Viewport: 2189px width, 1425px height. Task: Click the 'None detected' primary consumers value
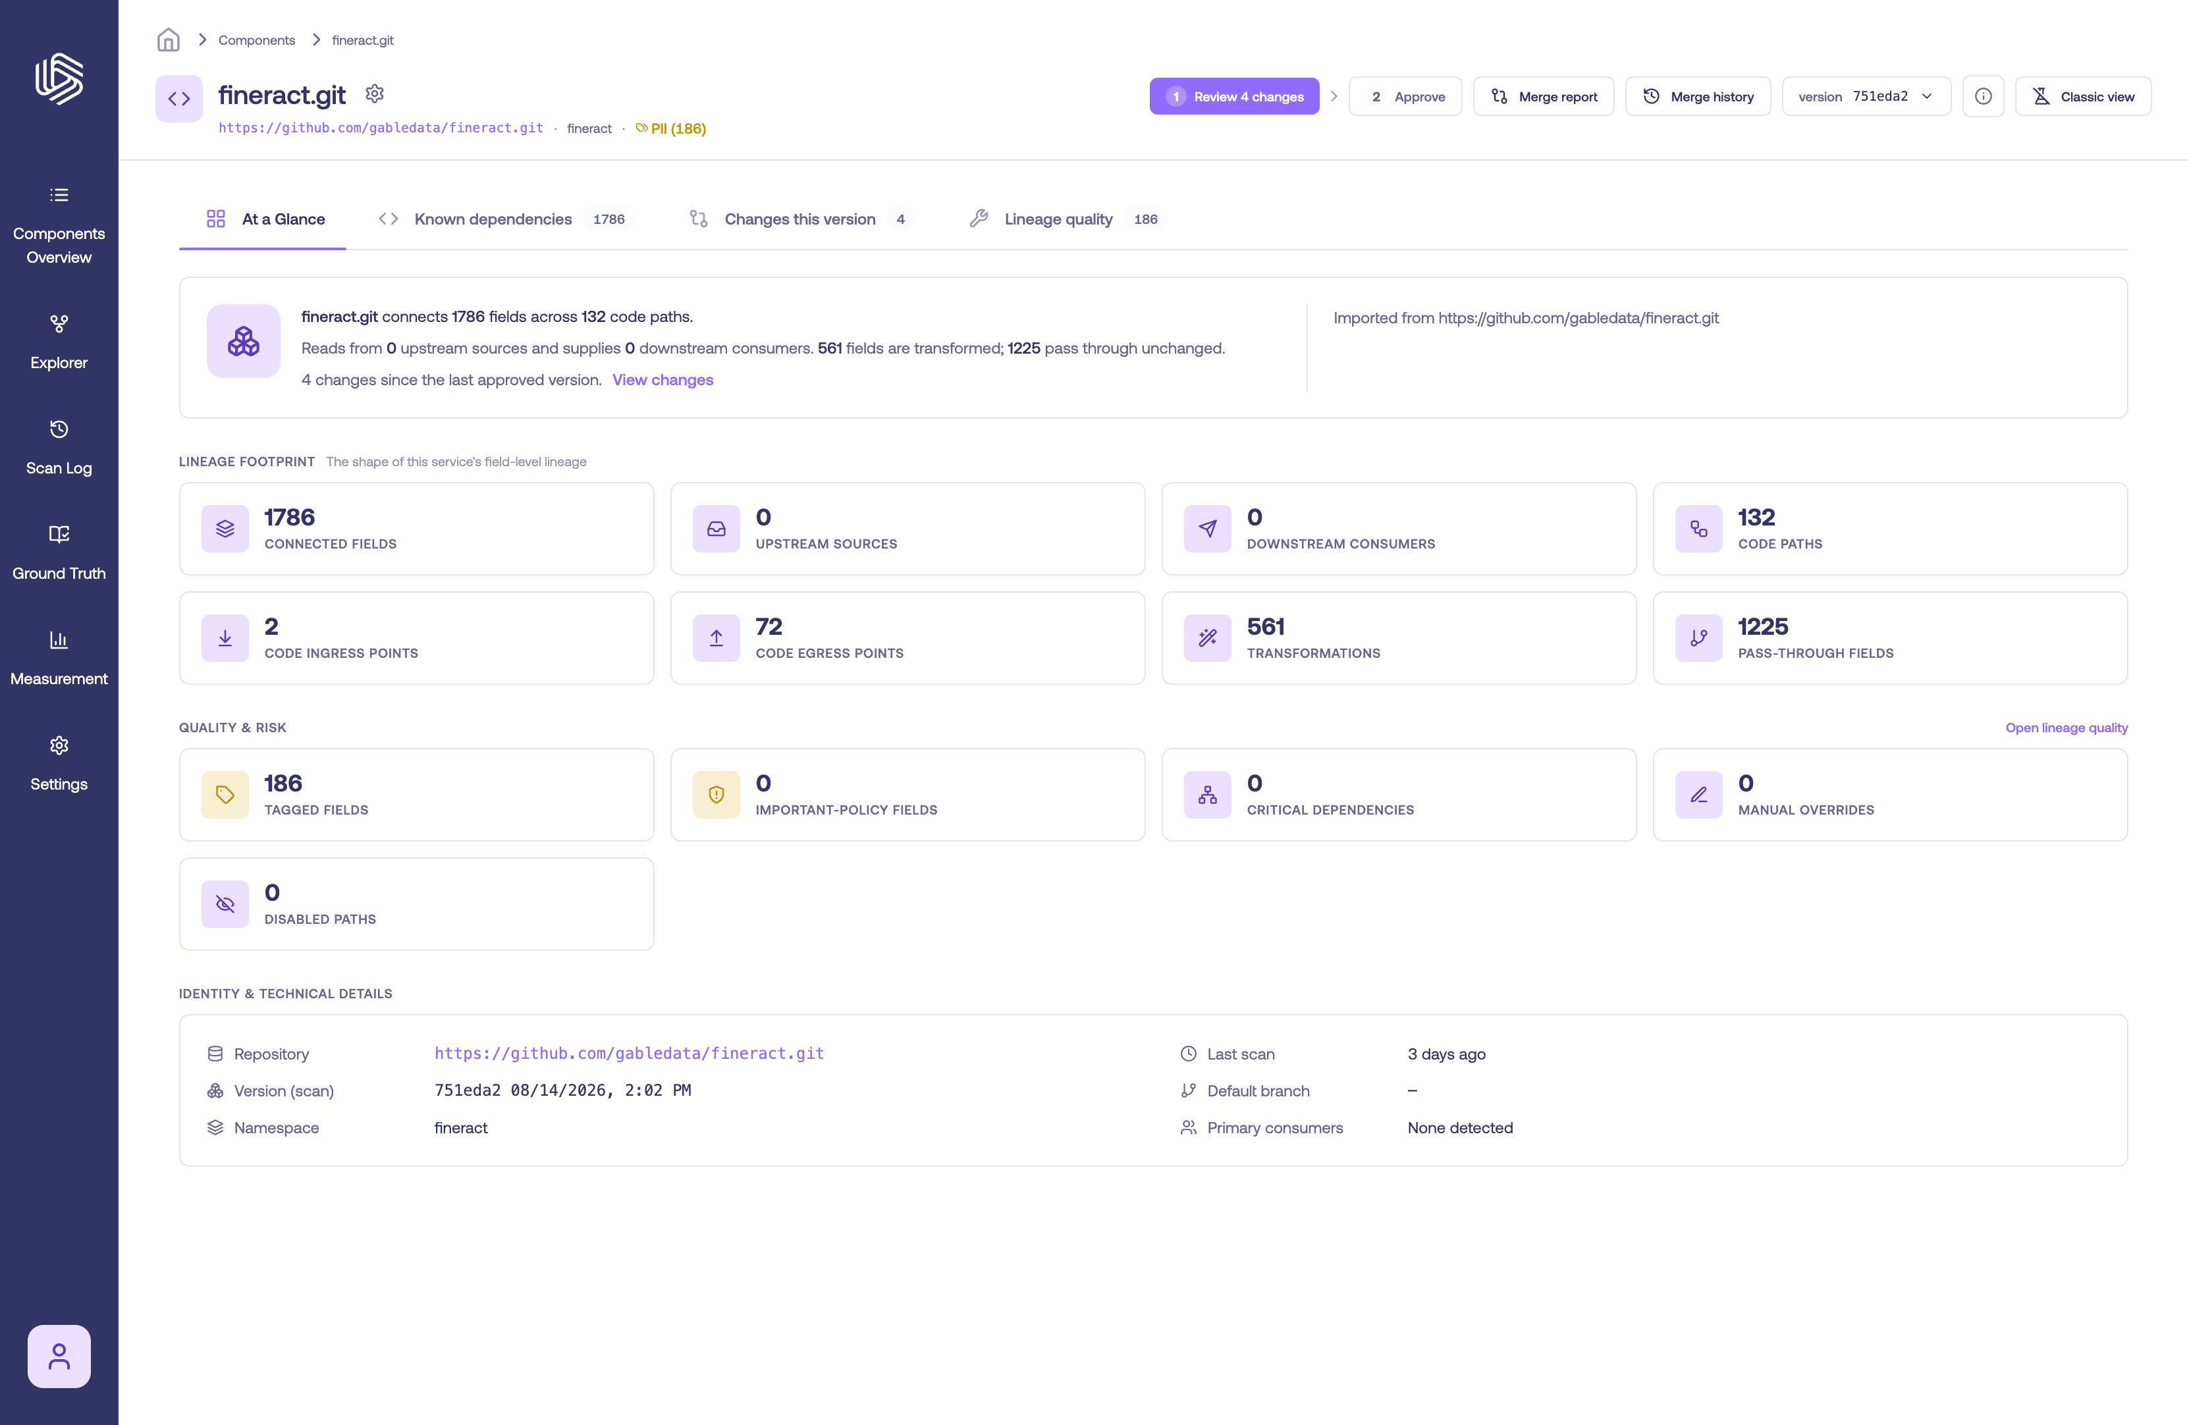pyautogui.click(x=1459, y=1128)
